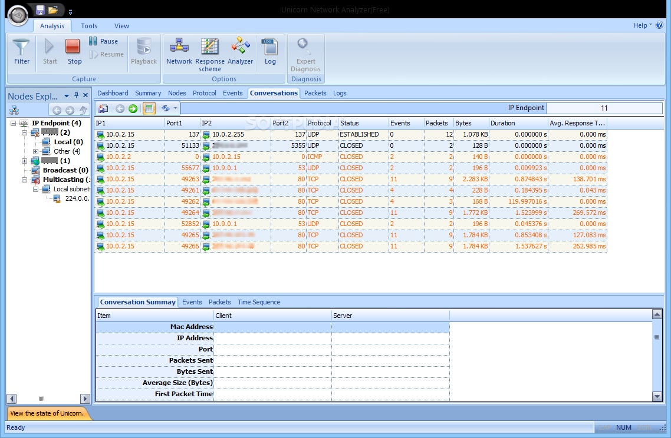Click the Open folder icon in quick access toolbar
Viewport: 671px width, 438px height.
coord(53,9)
